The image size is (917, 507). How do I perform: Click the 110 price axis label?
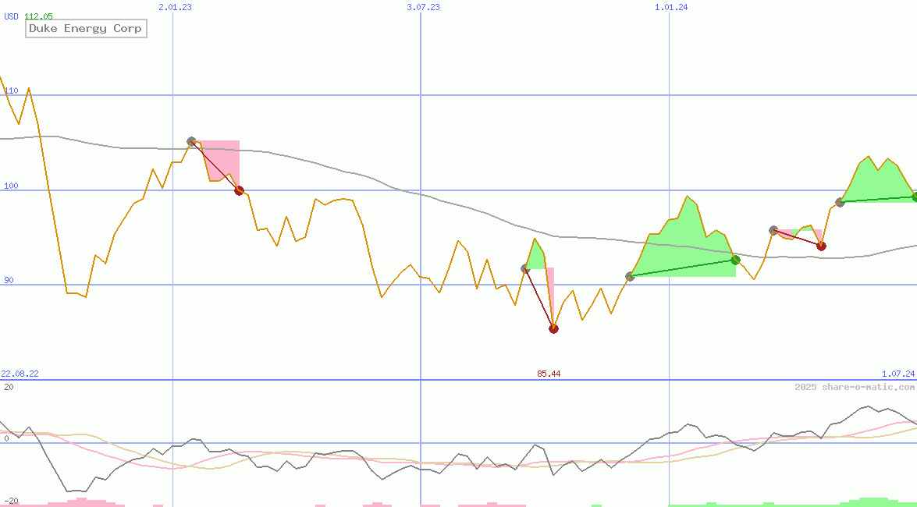(11, 90)
